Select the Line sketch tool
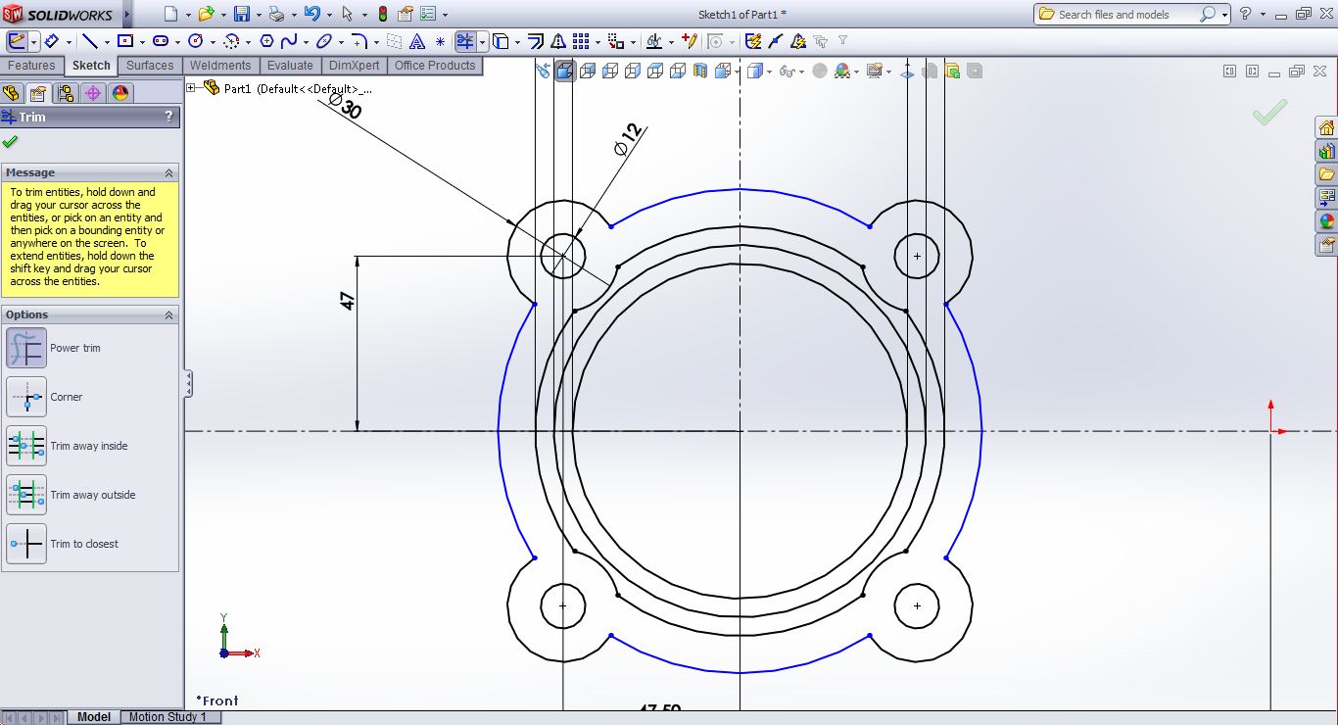Image resolution: width=1338 pixels, height=725 pixels. 89,41
